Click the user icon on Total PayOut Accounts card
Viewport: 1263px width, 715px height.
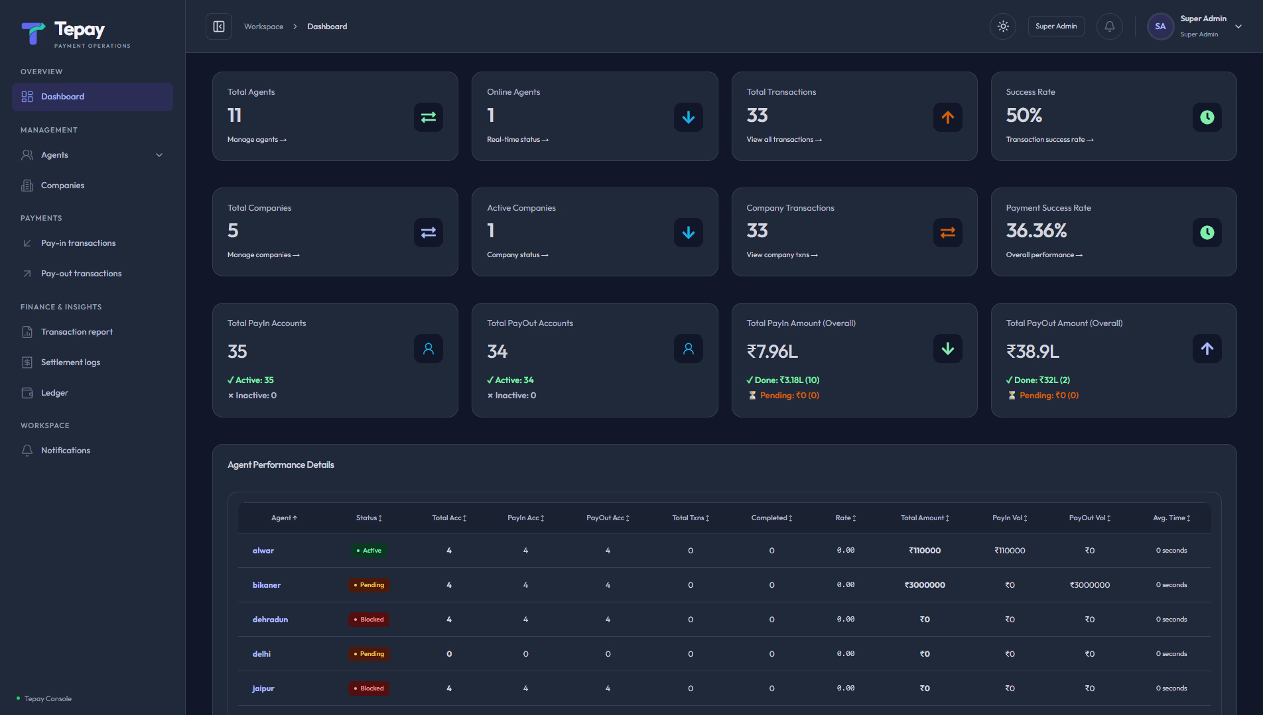click(689, 349)
